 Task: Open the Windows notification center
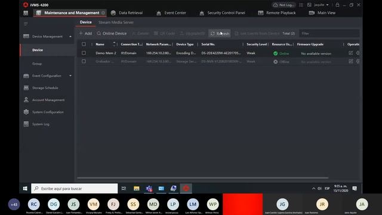(355, 189)
